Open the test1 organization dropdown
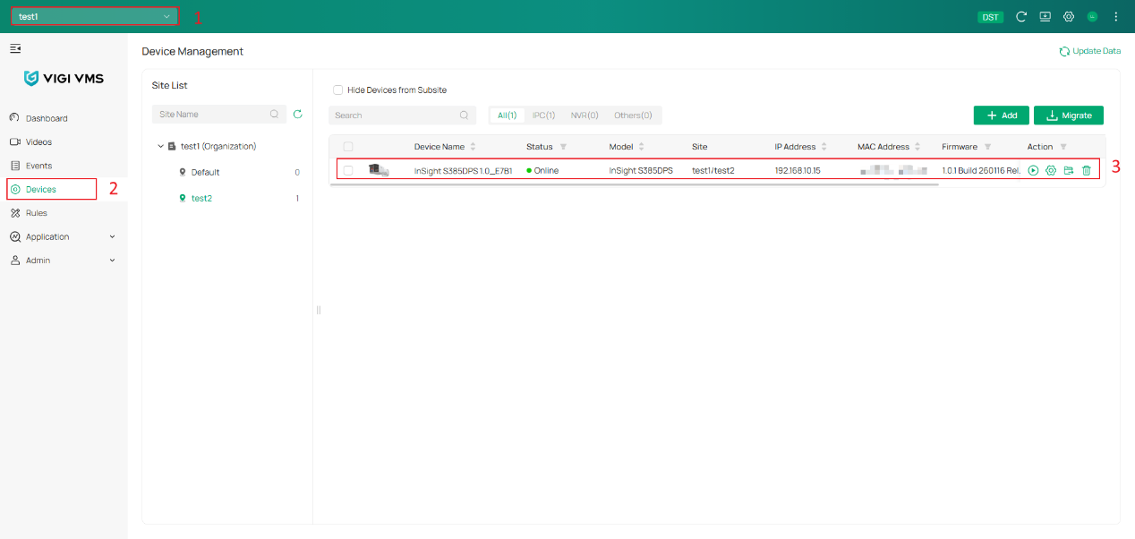The height and width of the screenshot is (539, 1135). pyautogui.click(x=94, y=17)
